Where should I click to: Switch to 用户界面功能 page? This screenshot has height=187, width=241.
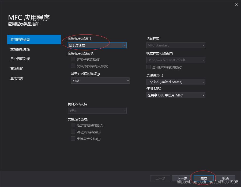click(x=20, y=59)
